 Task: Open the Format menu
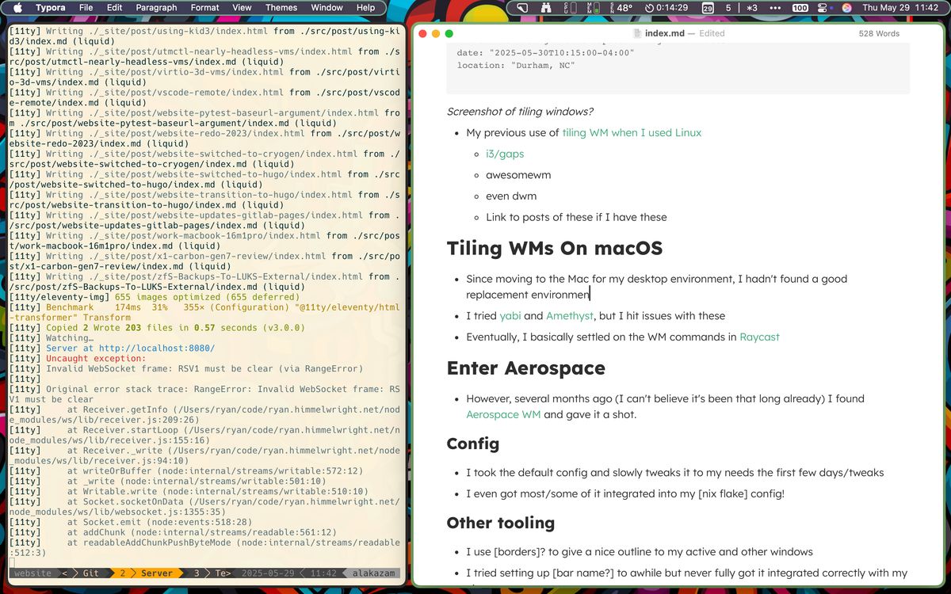(204, 8)
